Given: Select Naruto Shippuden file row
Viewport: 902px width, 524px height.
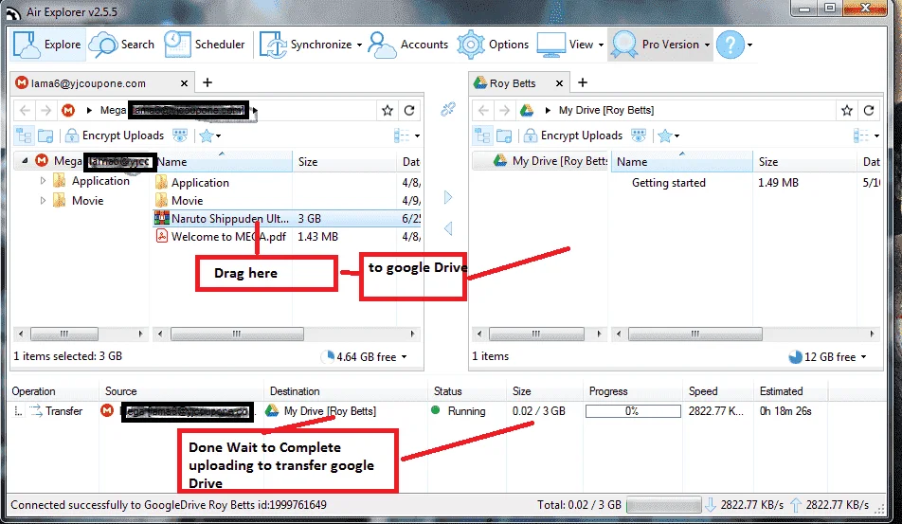Looking at the screenshot, I should pyautogui.click(x=286, y=219).
